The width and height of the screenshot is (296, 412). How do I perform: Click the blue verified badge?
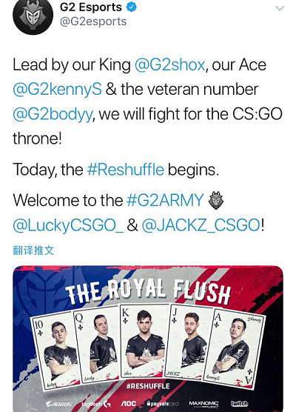click(132, 7)
